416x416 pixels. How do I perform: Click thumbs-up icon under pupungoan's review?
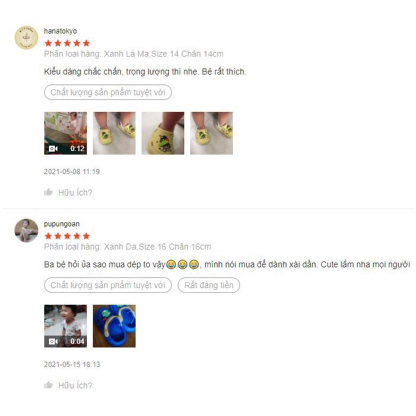[x=48, y=385]
